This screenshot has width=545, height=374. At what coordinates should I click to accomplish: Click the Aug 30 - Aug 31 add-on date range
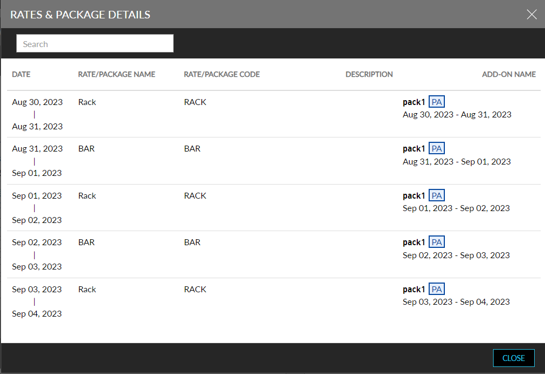click(457, 114)
